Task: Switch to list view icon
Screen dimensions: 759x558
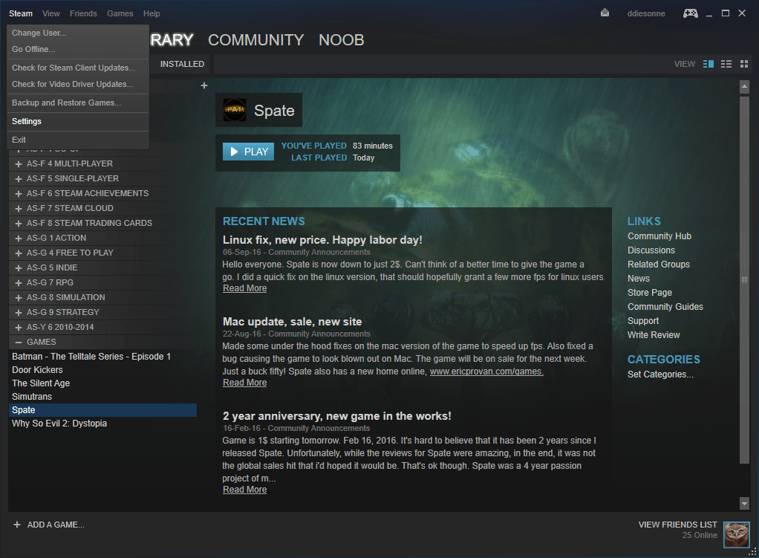Action: [x=726, y=64]
